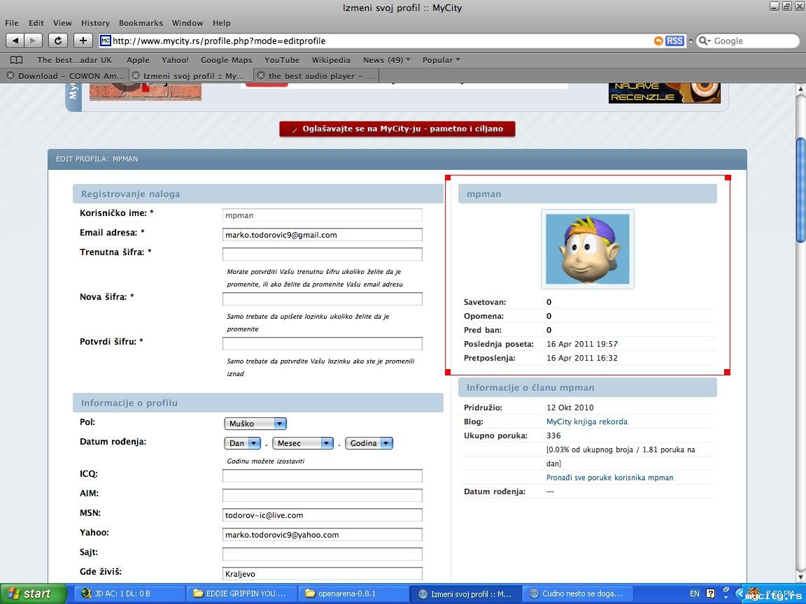Screen dimensions: 806x604
Task: Open the Apple bookmark
Action: [138, 60]
